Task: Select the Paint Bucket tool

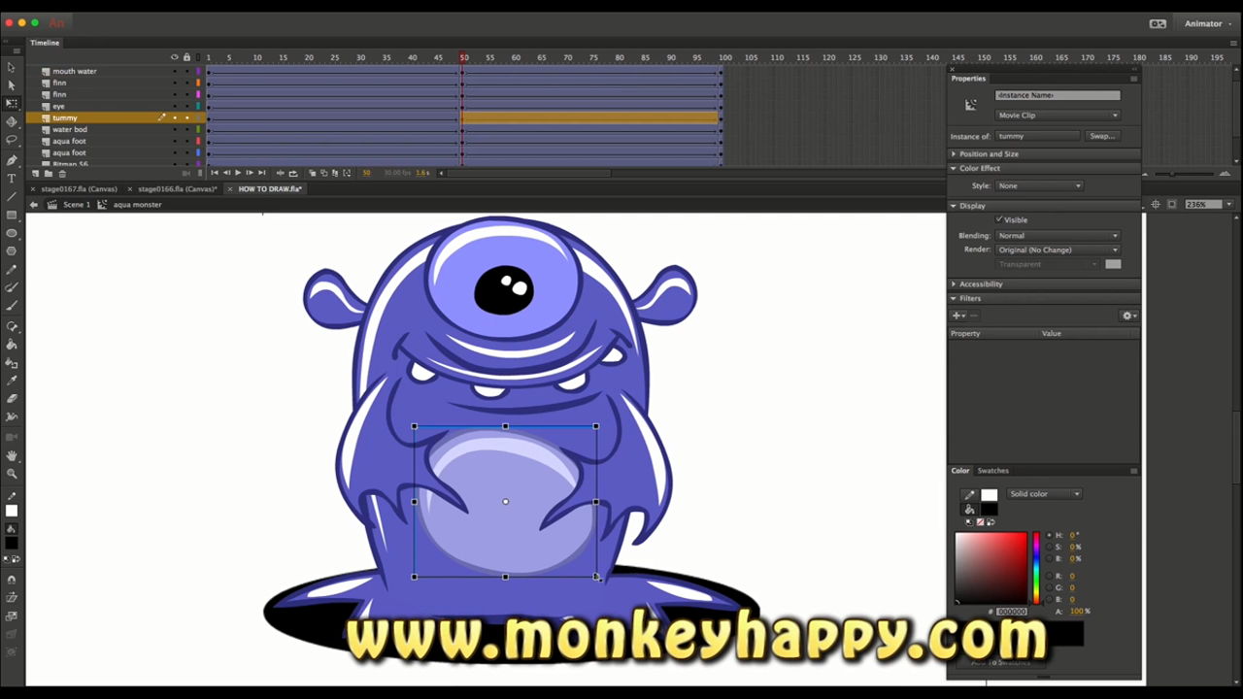Action: click(x=12, y=345)
